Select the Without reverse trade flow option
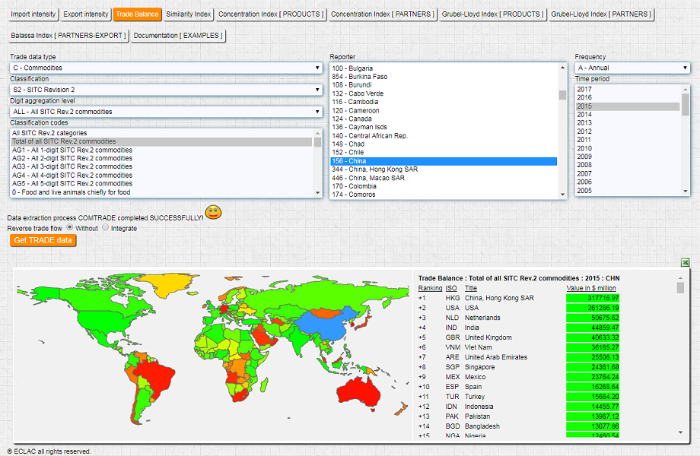 point(70,228)
